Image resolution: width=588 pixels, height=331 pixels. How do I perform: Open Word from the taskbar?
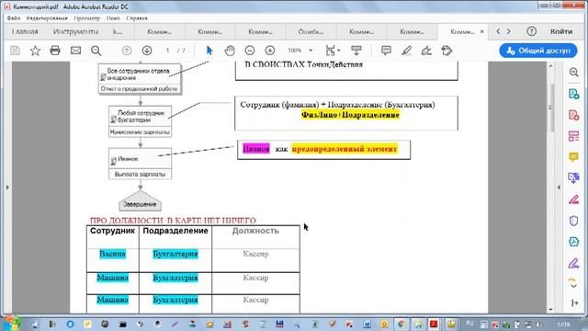(367, 325)
